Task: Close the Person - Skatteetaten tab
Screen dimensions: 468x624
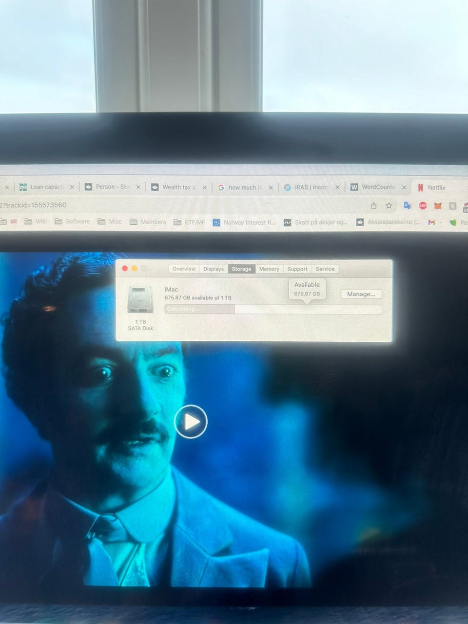Action: (138, 187)
